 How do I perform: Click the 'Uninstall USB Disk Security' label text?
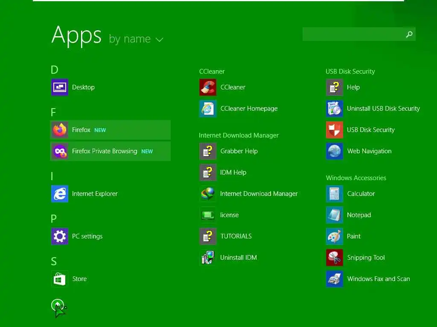pos(383,109)
